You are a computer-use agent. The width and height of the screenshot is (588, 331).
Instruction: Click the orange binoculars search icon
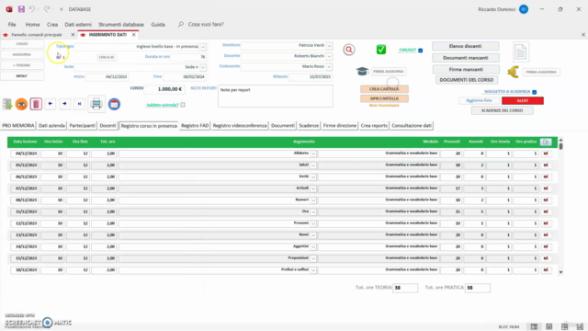tap(21, 104)
